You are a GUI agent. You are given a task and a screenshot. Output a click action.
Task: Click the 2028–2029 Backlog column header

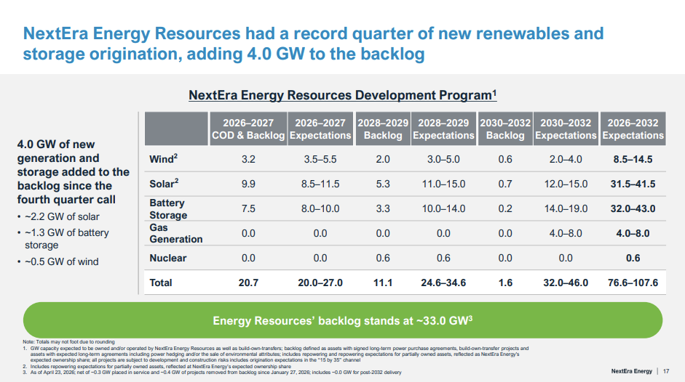(383, 129)
